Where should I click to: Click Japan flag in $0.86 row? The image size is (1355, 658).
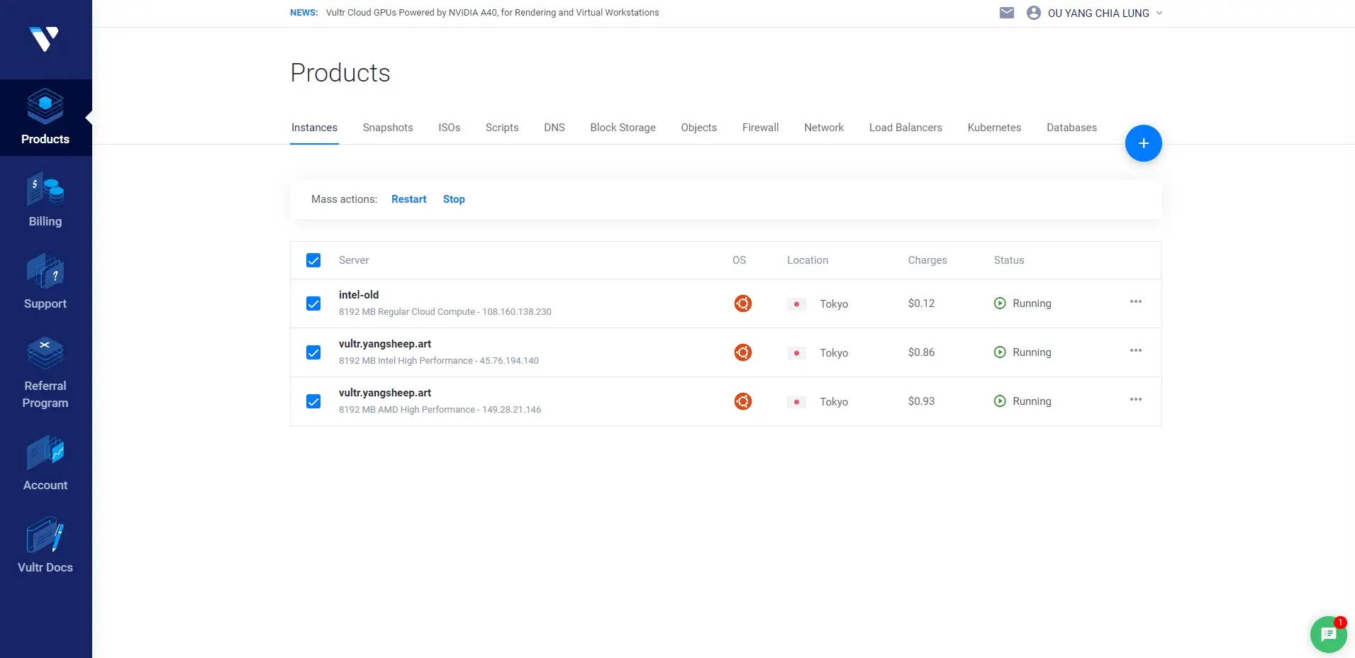(796, 353)
